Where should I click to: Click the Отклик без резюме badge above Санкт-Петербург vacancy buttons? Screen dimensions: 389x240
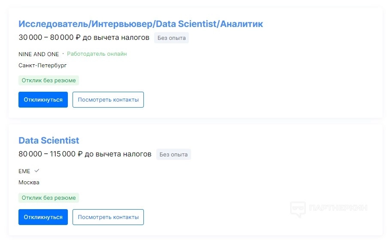(x=49, y=81)
